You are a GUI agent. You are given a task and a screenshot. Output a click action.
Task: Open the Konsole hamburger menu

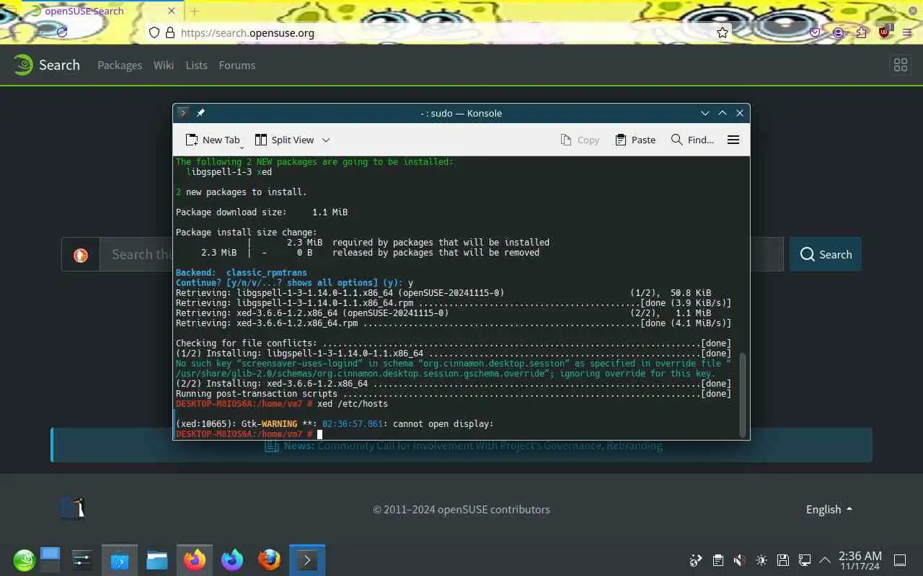point(733,140)
